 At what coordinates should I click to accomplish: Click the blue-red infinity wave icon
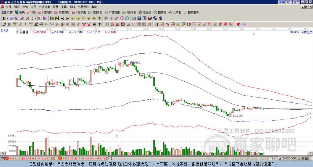(244, 24)
